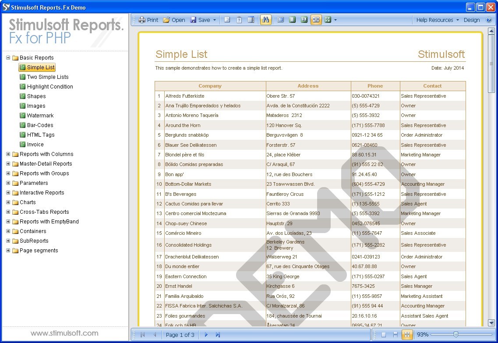Expand the Reports with Columns folder

click(8, 154)
